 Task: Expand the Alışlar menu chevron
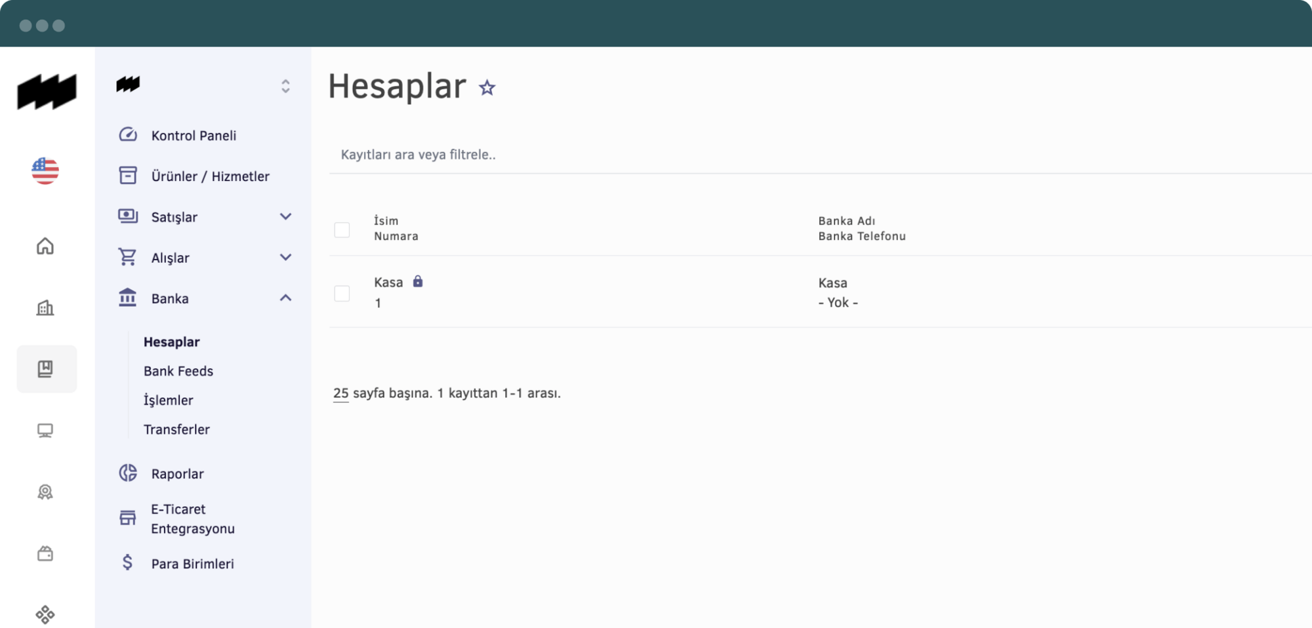pos(285,257)
